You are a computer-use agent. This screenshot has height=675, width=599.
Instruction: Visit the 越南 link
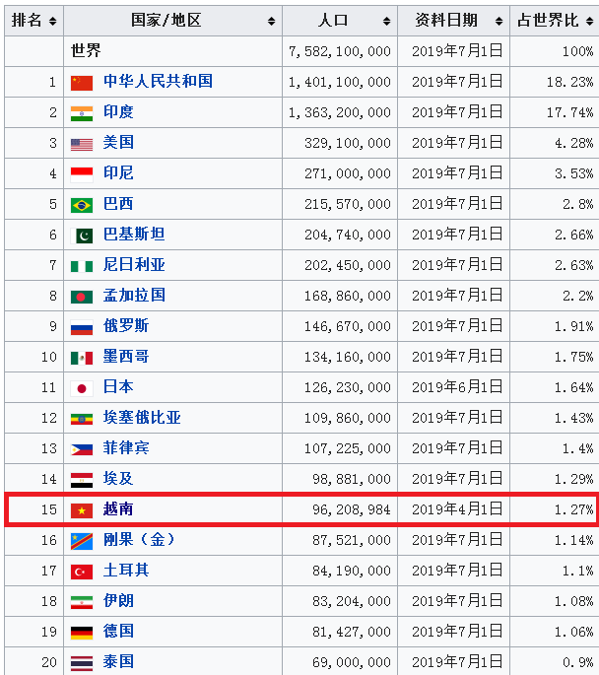[x=118, y=508]
